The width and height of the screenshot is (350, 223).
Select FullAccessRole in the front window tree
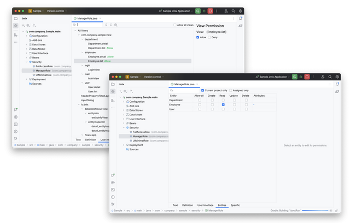pyautogui.click(x=141, y=132)
